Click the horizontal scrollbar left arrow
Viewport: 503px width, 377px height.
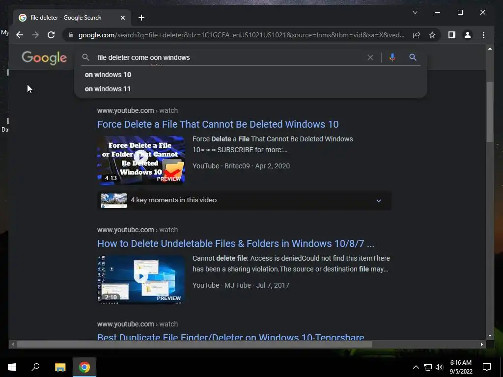pos(13,344)
